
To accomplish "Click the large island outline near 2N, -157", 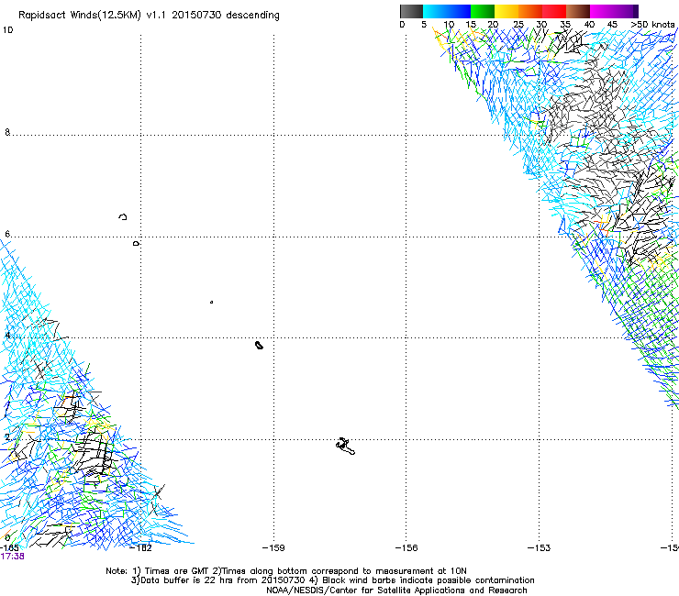I will [x=345, y=447].
